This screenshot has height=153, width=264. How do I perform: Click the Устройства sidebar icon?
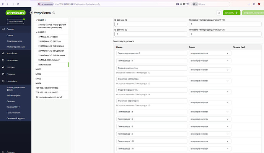3,53
